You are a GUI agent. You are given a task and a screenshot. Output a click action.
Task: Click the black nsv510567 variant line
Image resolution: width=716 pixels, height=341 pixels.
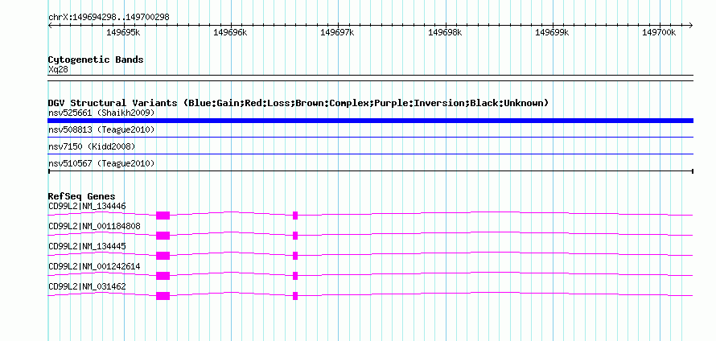370,170
